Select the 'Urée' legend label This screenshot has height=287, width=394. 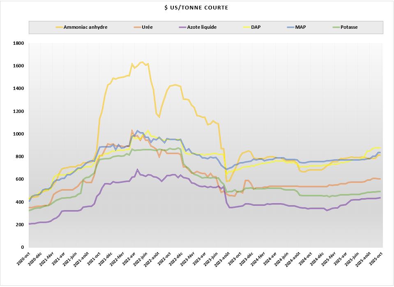[149, 28]
